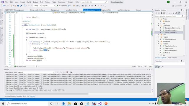
Task: Click the Categorized view icon in Properties panel
Action: [x=156, y=67]
